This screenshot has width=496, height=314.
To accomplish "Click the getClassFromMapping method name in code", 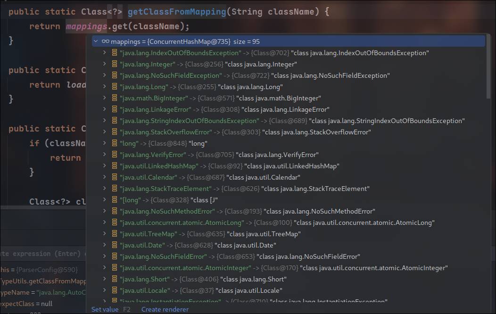I will point(177,12).
